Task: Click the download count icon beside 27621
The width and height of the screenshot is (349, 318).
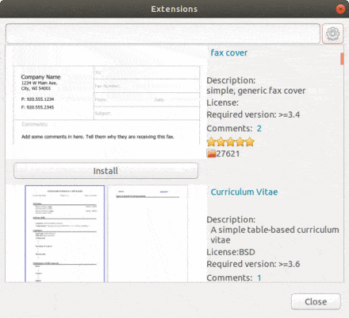Action: pyautogui.click(x=211, y=153)
